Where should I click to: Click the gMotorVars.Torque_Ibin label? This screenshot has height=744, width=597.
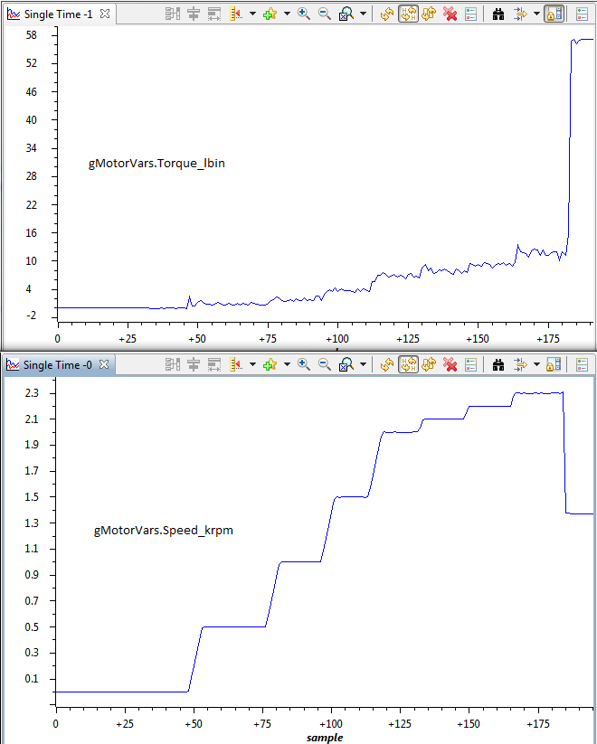coord(156,164)
